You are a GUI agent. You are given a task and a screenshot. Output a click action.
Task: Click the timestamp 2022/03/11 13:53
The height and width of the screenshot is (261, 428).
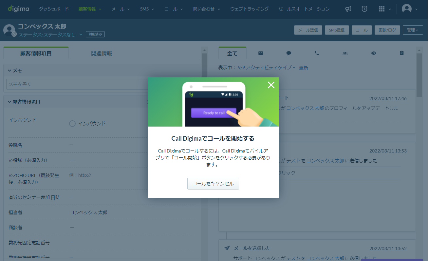tap(388, 151)
